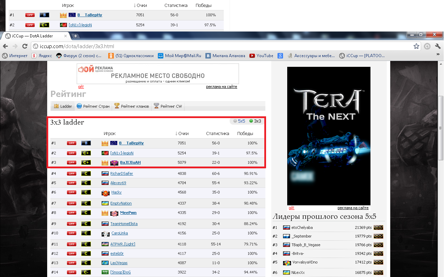Open the Рейтинг CW tab
Viewport: 444px width, 277px height.
click(168, 106)
